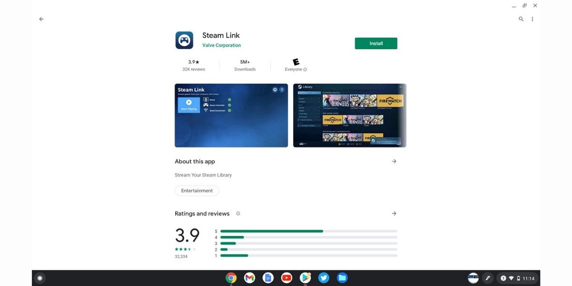Open the three-dot overflow menu
The height and width of the screenshot is (286, 572).
point(532,19)
